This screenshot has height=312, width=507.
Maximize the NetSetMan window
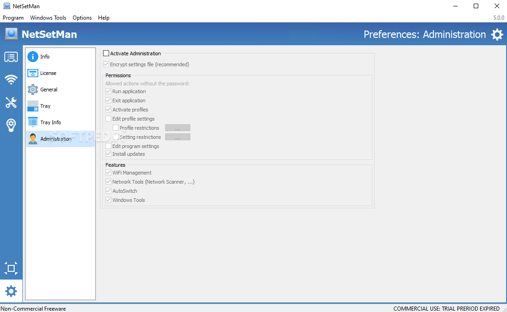[476, 6]
